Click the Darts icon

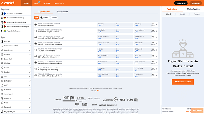[x=2, y=76]
